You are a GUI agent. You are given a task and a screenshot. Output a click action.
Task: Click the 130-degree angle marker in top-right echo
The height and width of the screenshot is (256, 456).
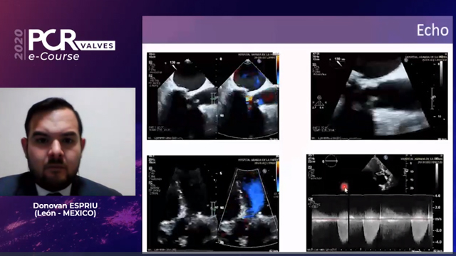[337, 61]
